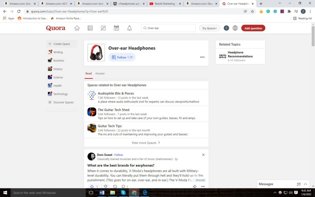The width and height of the screenshot is (315, 197).
Task: Compose new message icon in Messages
Action: pos(299,184)
